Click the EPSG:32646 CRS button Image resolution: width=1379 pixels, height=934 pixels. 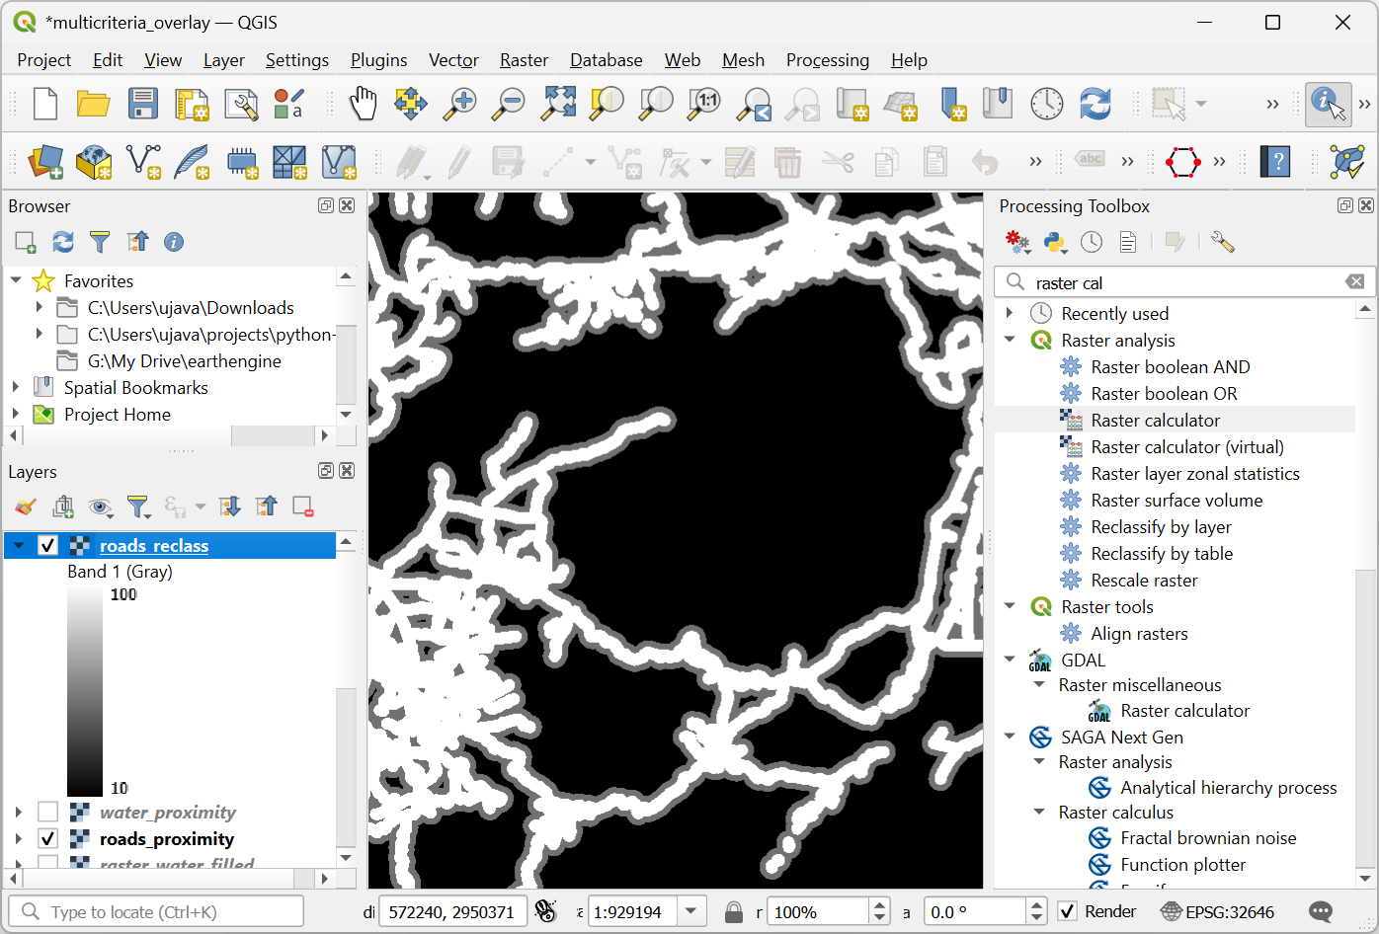(1218, 911)
